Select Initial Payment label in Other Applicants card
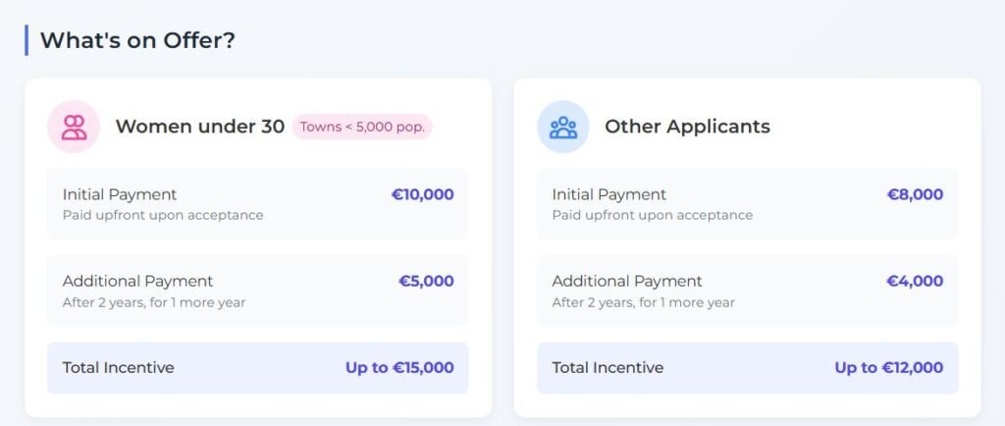Image resolution: width=1005 pixels, height=426 pixels. pyautogui.click(x=608, y=194)
